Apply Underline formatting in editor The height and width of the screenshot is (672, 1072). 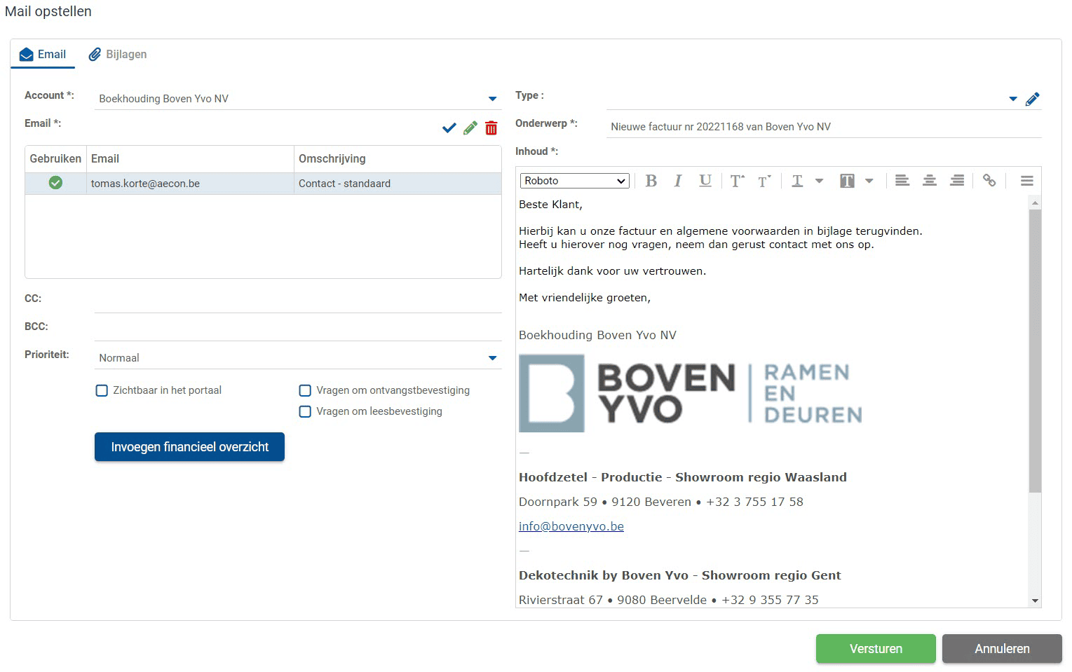point(705,181)
